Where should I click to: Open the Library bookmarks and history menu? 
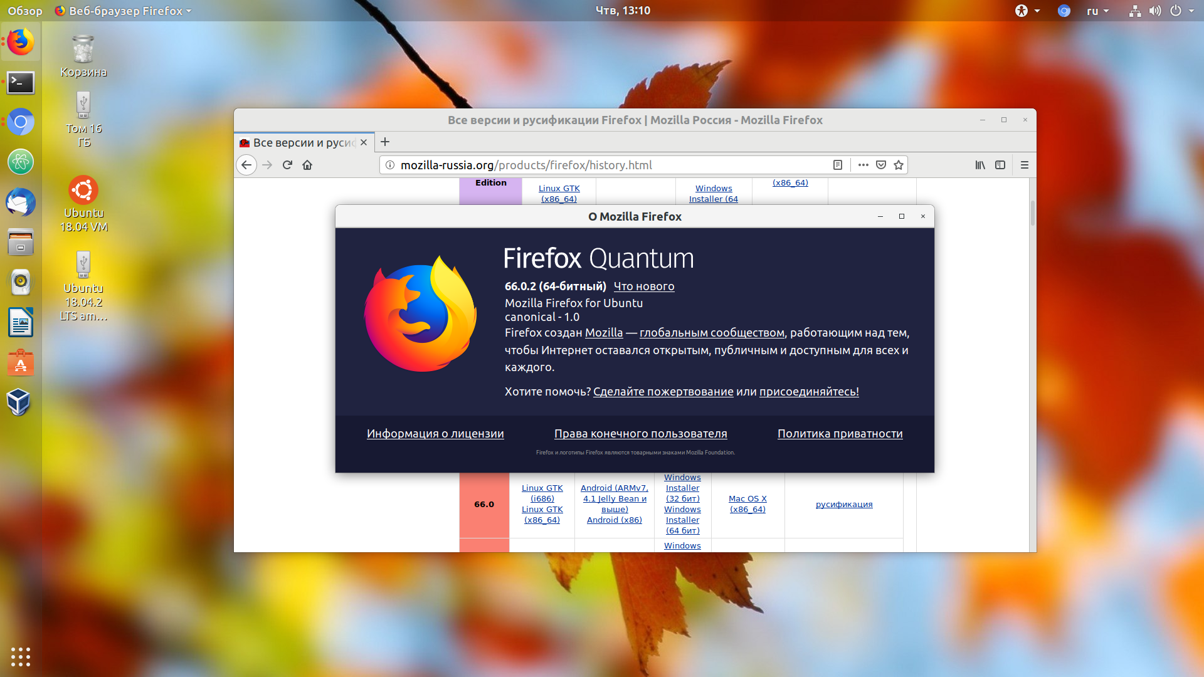pos(980,165)
